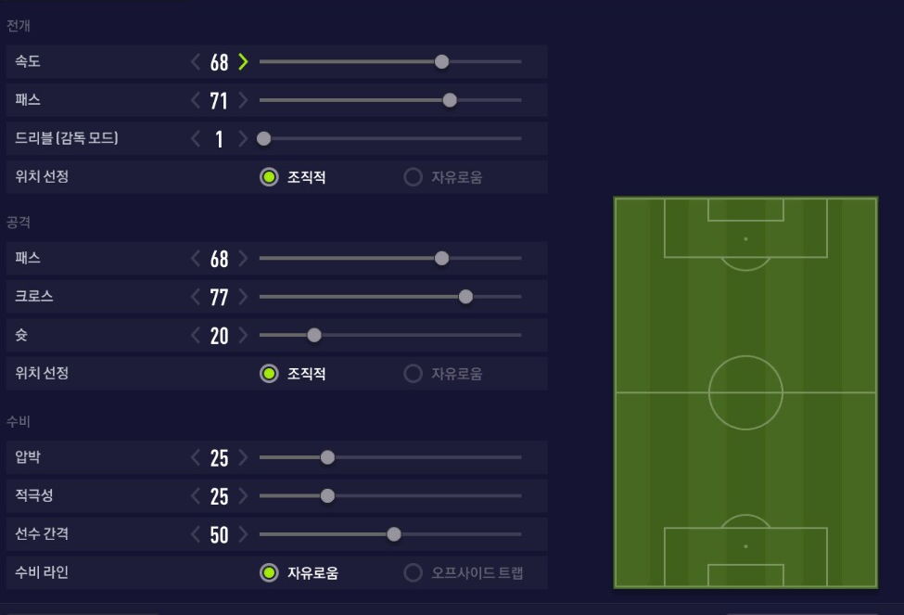This screenshot has width=904, height=615.
Task: Select 조직적 positioning under 전개
Action: pyautogui.click(x=269, y=177)
